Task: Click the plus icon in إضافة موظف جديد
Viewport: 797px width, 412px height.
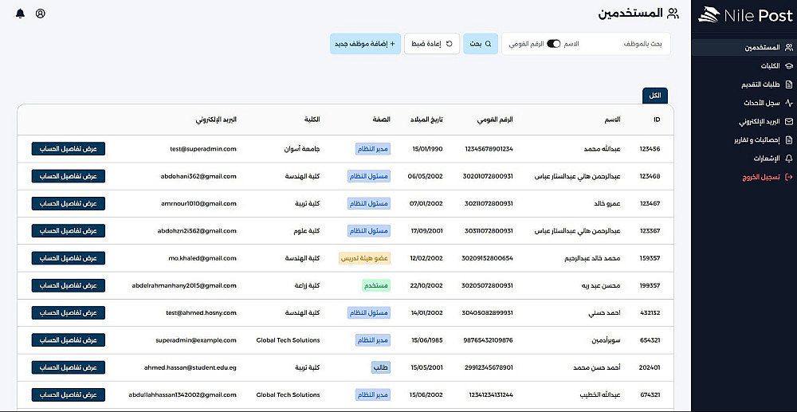Action: point(392,44)
